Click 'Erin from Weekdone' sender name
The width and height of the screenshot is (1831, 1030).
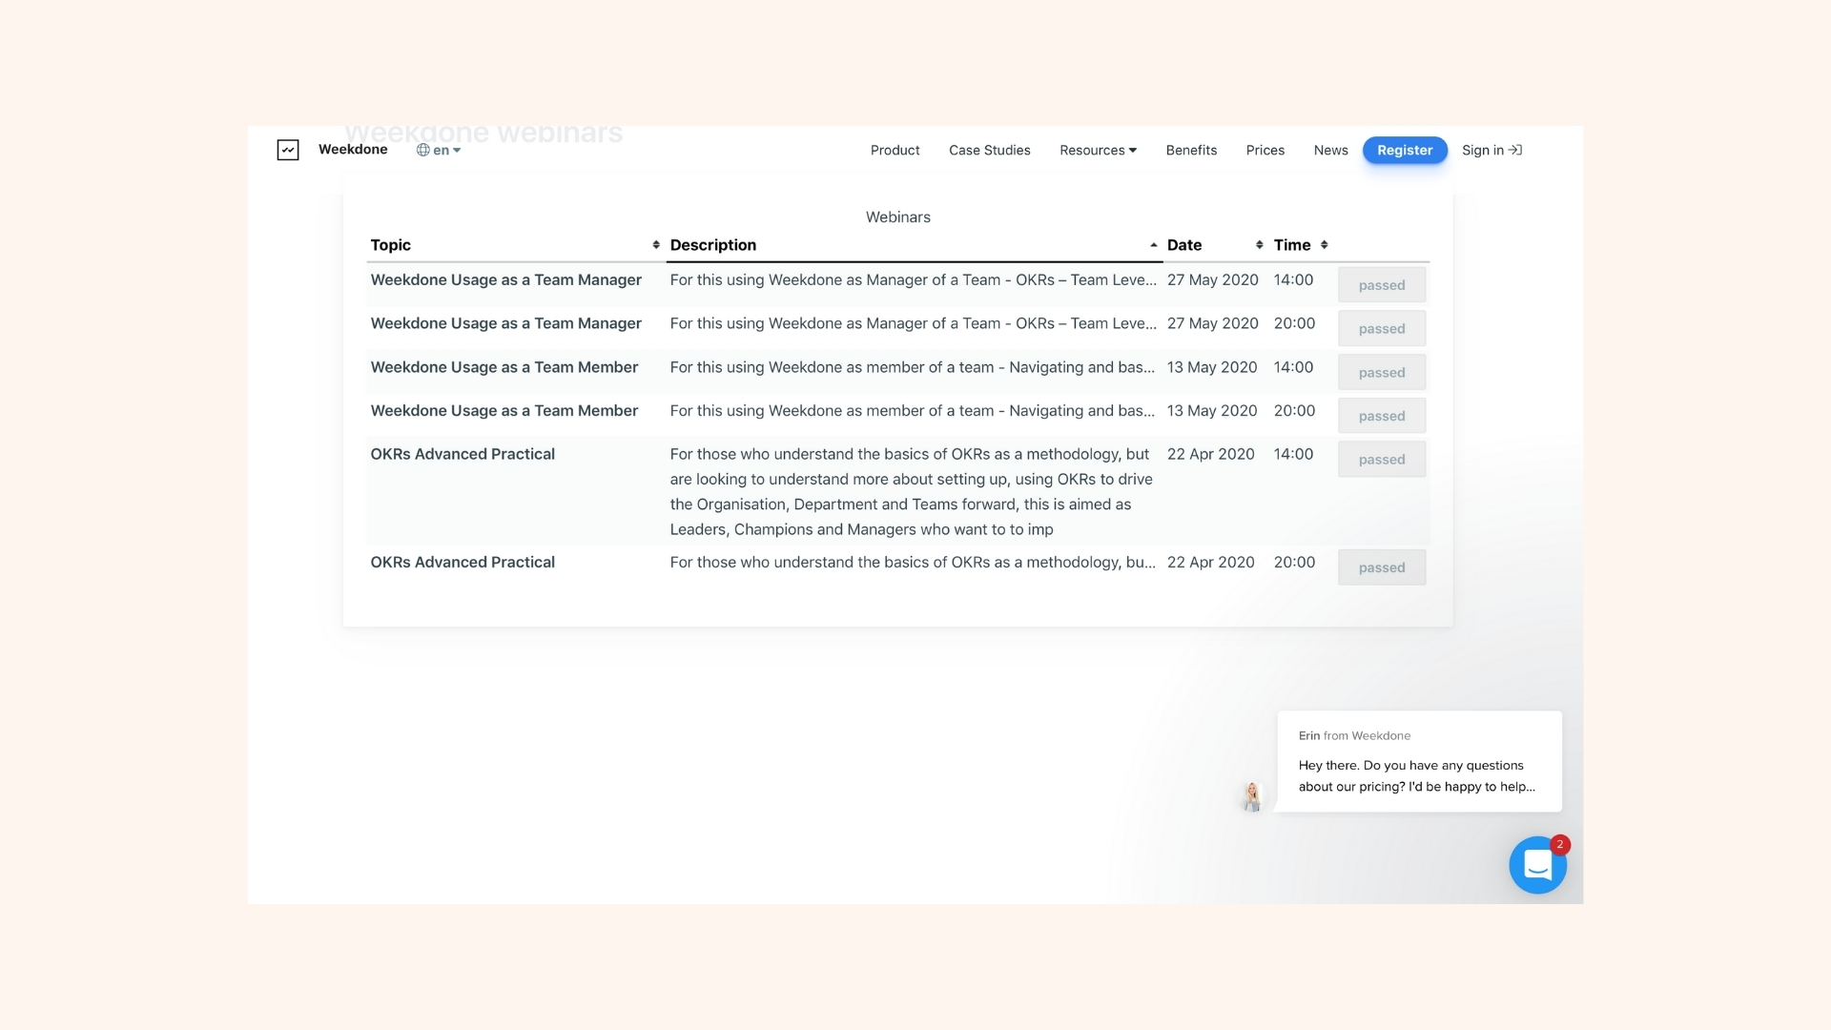tap(1354, 736)
